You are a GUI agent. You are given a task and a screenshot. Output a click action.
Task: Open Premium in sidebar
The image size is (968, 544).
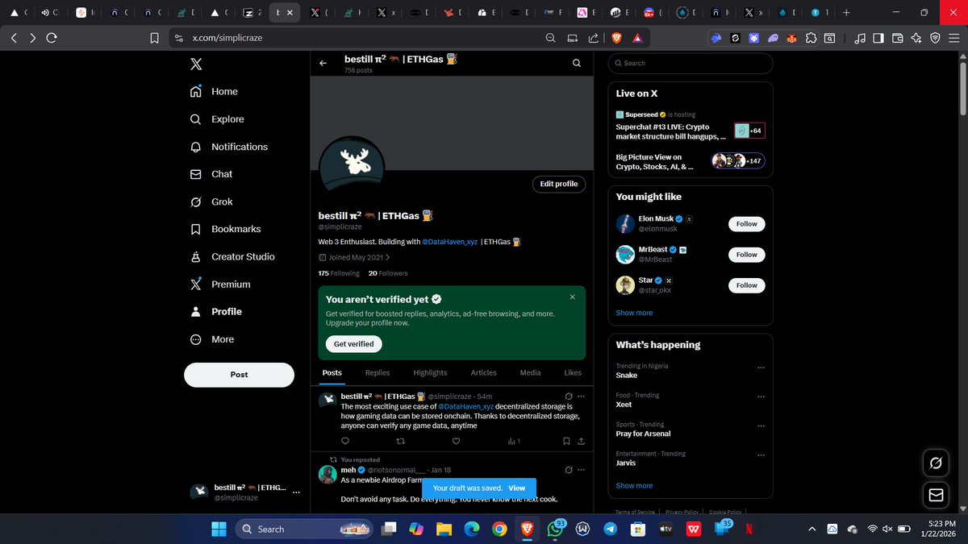coord(219,284)
